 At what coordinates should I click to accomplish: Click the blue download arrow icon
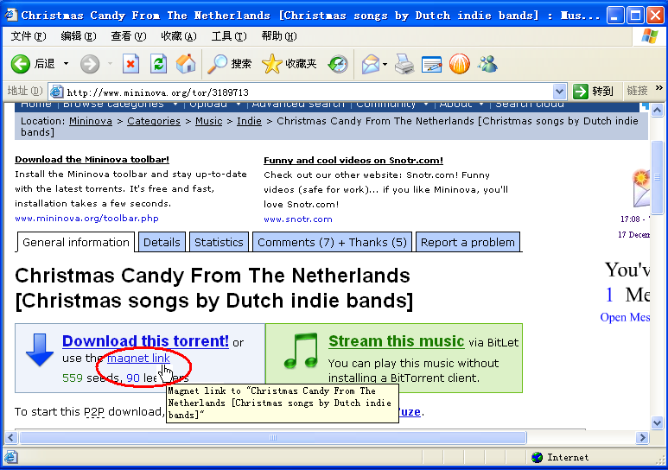click(x=40, y=350)
